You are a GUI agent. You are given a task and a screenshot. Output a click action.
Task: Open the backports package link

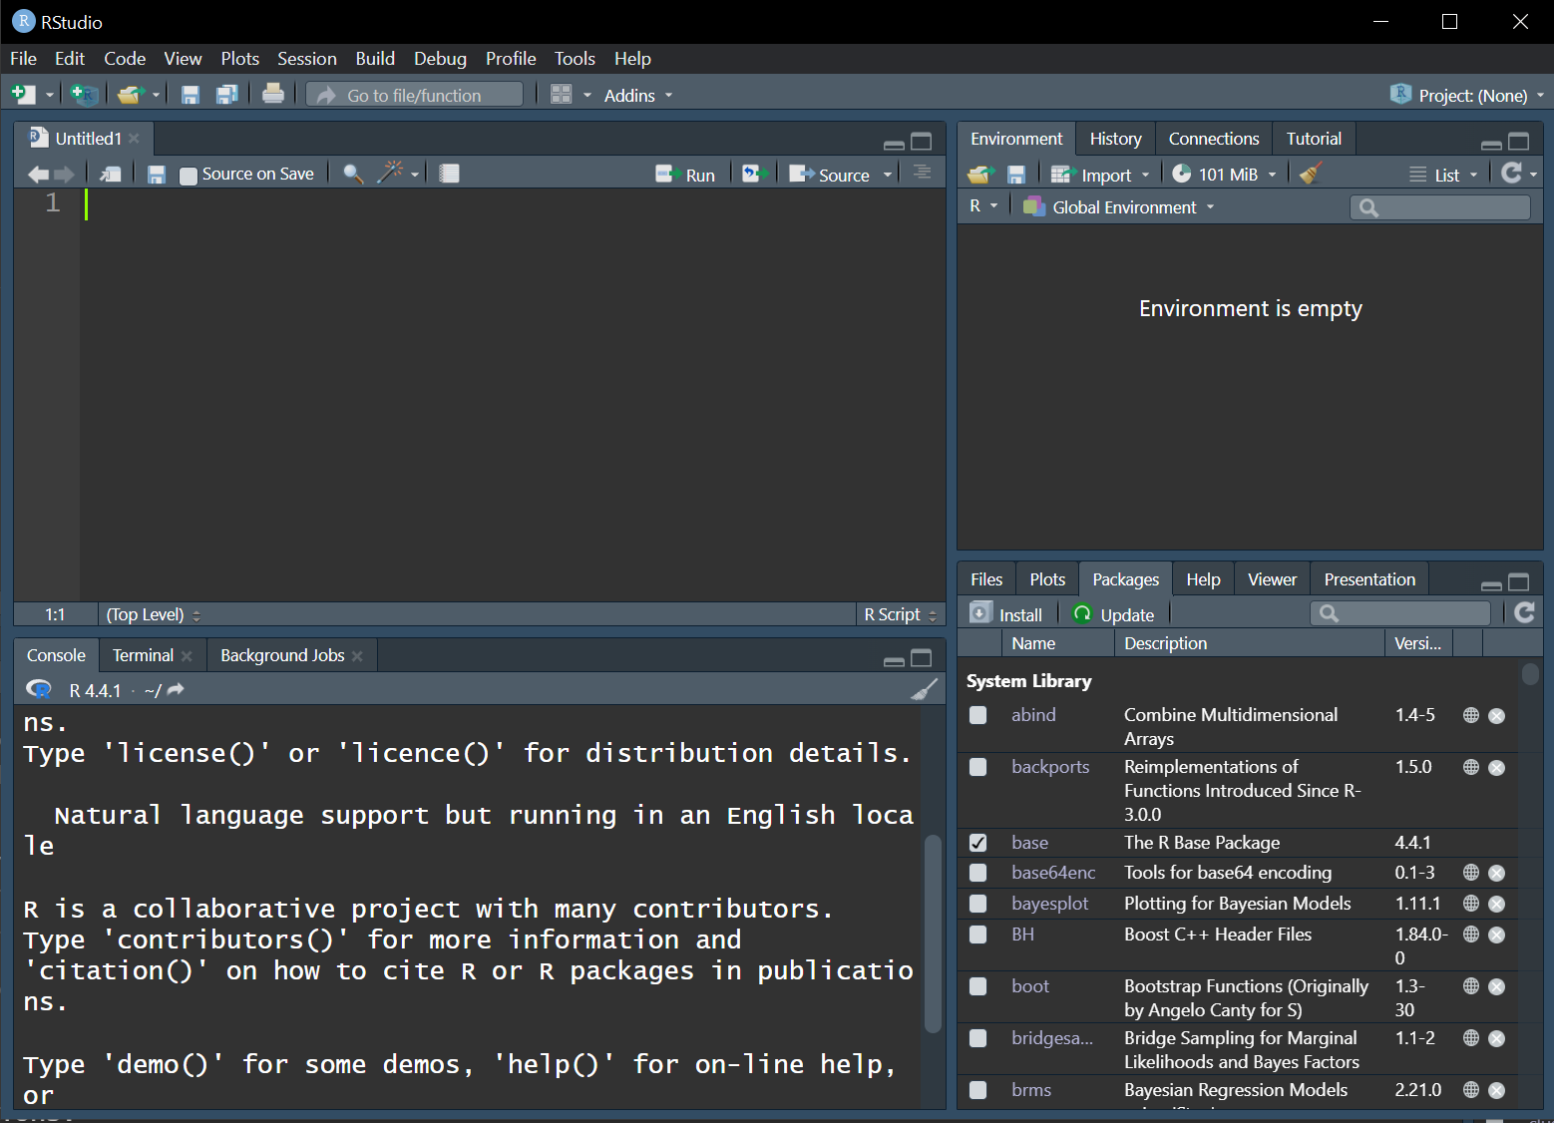1050,767
